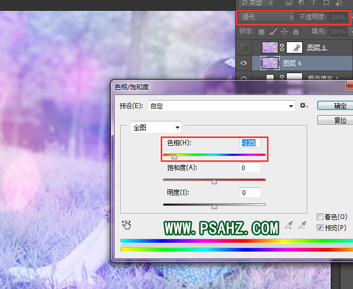The height and width of the screenshot is (289, 353).
Task: Click the lock transparent pixels icon
Action: [262, 32]
